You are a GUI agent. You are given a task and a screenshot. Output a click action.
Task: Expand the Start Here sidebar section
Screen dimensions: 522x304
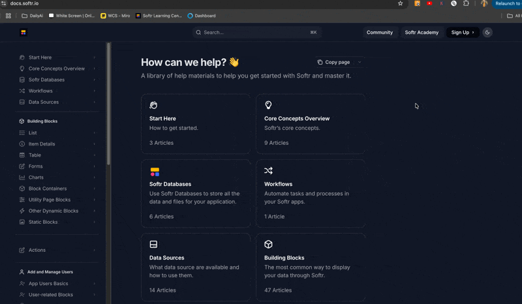tap(95, 57)
